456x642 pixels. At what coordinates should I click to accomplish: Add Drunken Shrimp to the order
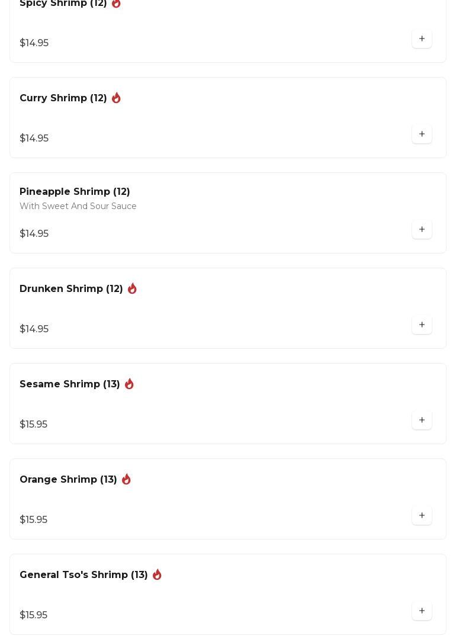click(x=422, y=325)
